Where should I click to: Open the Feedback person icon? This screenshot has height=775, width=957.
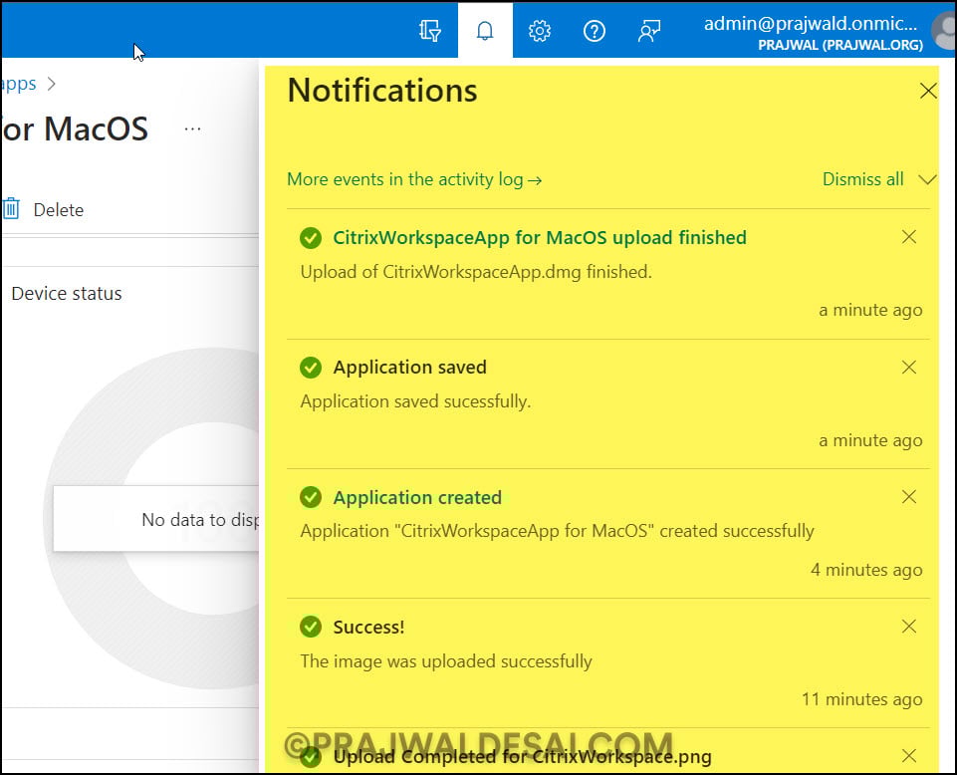point(648,30)
